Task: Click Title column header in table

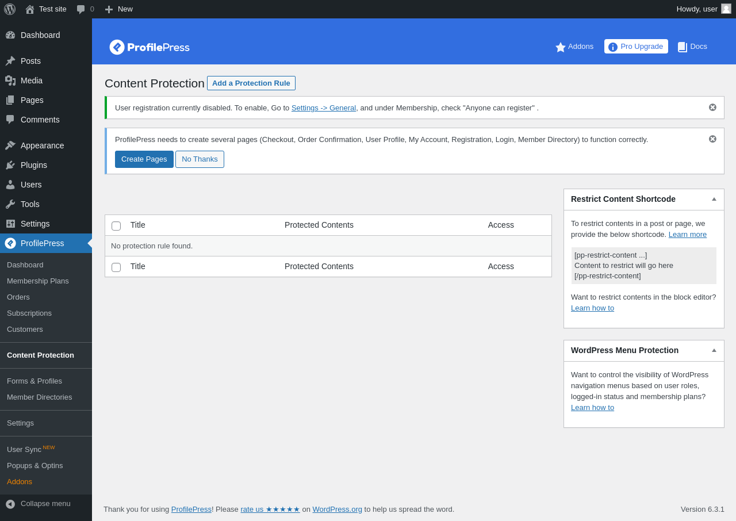Action: (138, 225)
